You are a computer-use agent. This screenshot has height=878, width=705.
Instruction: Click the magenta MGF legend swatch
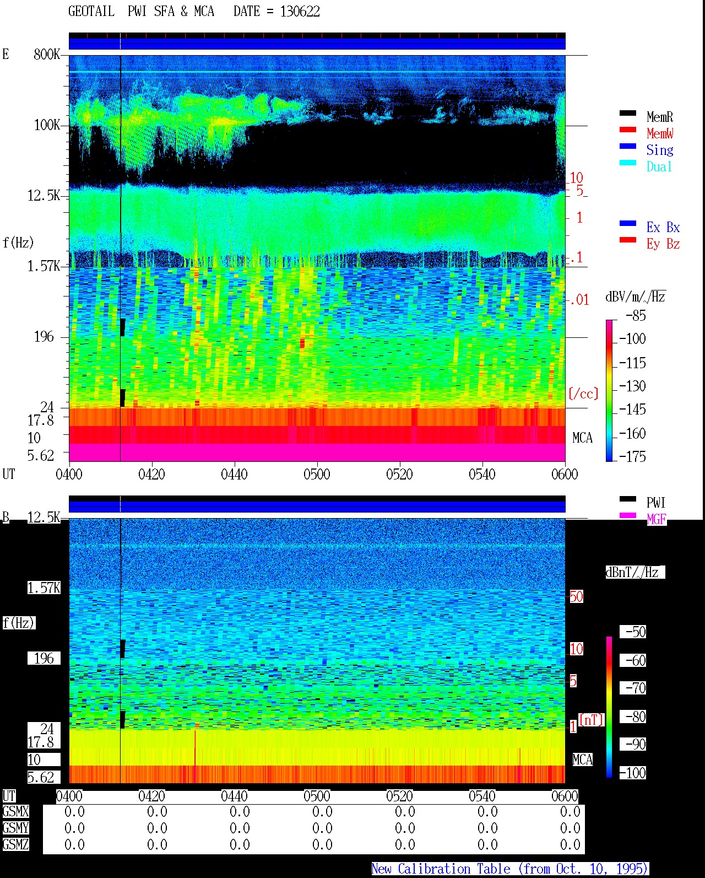[628, 516]
